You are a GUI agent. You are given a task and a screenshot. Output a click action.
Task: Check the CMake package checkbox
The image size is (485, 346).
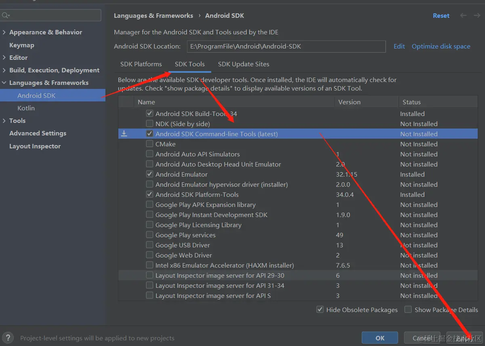pos(150,144)
